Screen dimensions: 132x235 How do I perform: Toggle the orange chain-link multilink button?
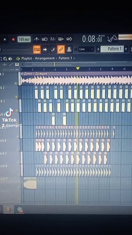[x=61, y=49]
